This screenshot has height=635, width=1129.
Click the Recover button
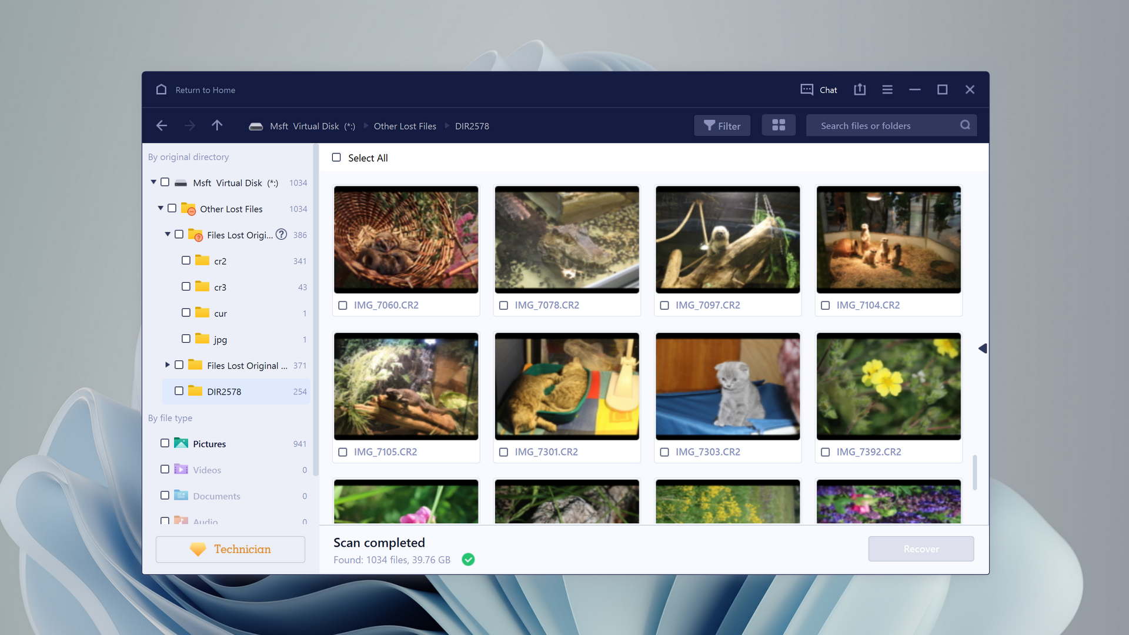coord(921,549)
